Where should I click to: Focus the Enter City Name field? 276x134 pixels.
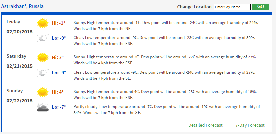pos(232,7)
